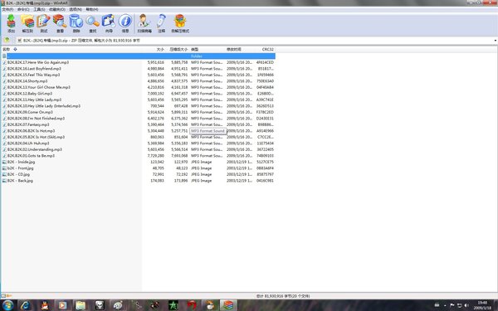Image resolution: width=498 pixels, height=311 pixels.
Task: Select file 15.Feel This Way.mp3
Action: pyautogui.click(x=34, y=75)
